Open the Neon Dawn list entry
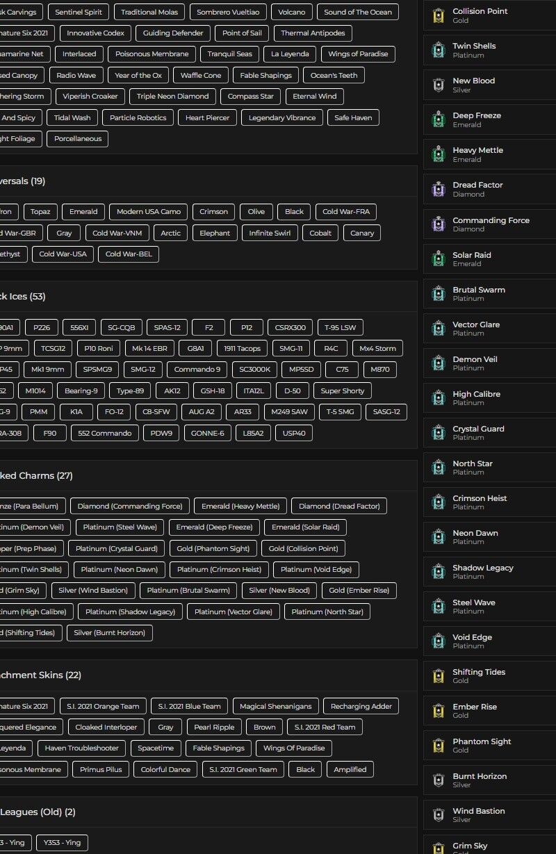Viewport: 556px width, 854px height. coord(475,537)
